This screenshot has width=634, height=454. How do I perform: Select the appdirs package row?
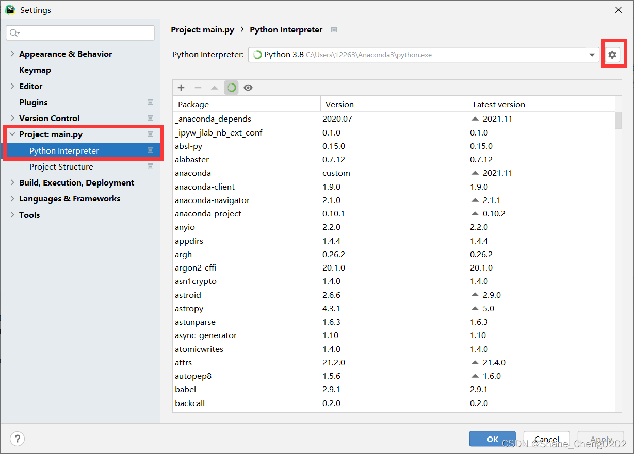pyautogui.click(x=394, y=241)
